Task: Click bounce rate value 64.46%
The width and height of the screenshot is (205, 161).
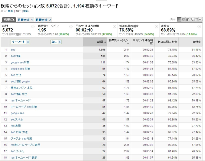Action: 196,50
